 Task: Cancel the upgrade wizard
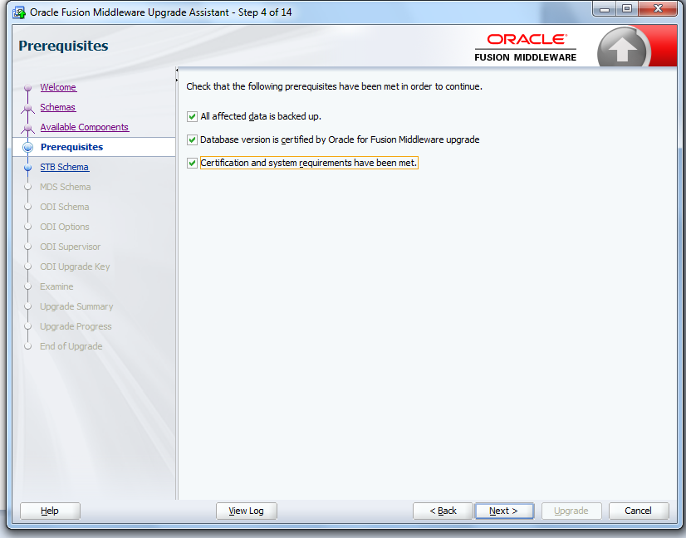coord(639,511)
